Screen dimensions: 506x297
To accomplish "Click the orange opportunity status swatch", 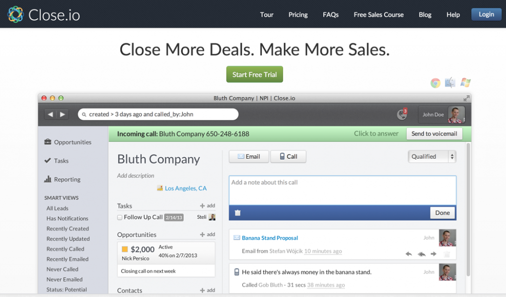I will [125, 249].
